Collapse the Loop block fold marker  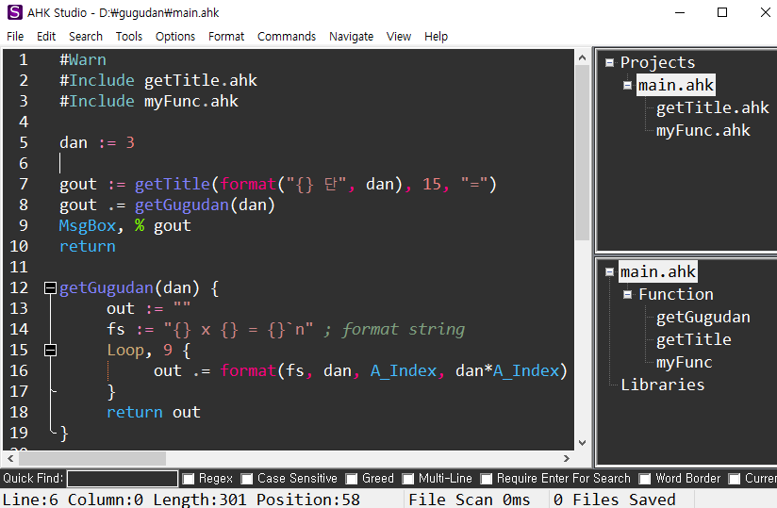[50, 351]
